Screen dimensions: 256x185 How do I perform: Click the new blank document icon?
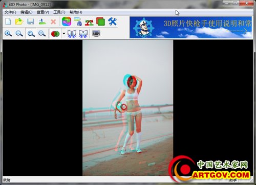click(8, 21)
